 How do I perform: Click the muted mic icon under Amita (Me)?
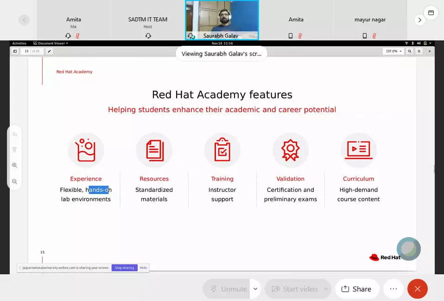[x=77, y=36]
